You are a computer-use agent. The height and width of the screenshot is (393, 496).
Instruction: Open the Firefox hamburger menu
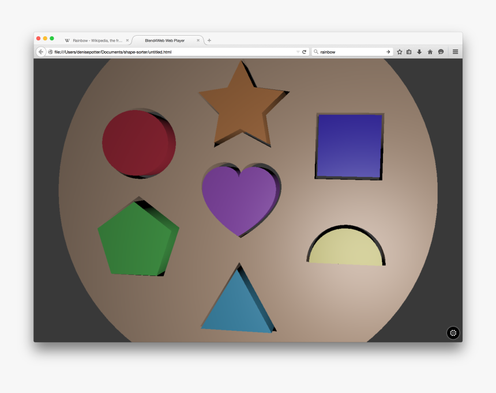(455, 51)
